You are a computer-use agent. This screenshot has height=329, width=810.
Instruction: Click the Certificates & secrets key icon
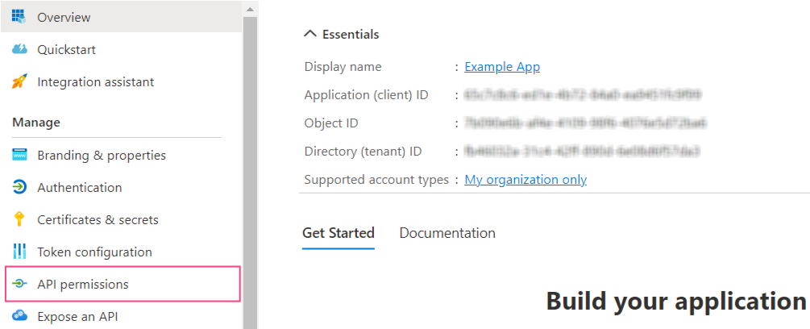[19, 219]
